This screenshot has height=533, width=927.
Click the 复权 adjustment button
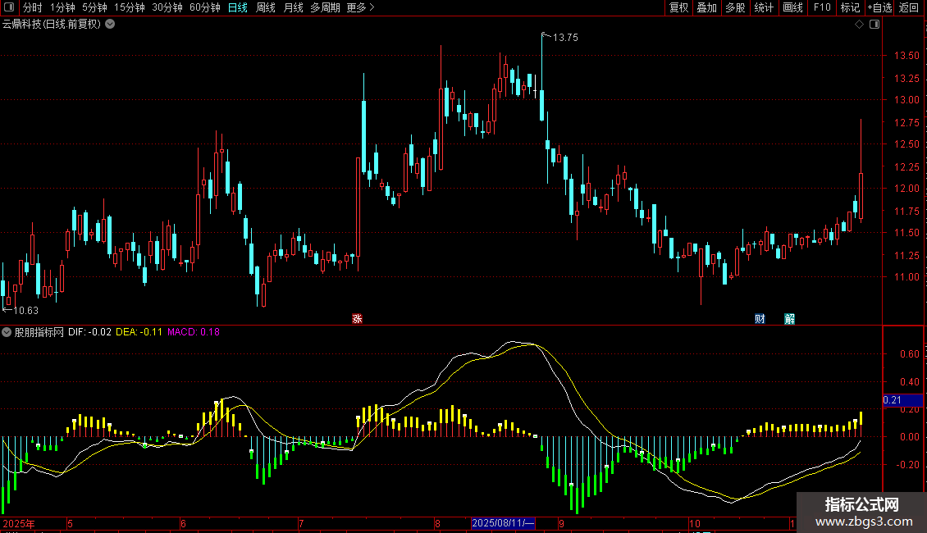[x=678, y=7]
